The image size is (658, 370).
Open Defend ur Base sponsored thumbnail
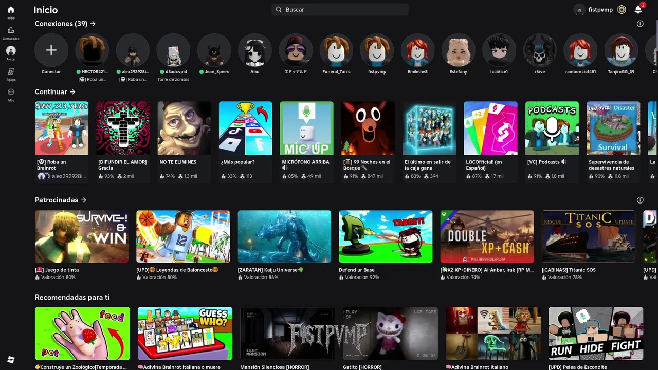pos(386,236)
